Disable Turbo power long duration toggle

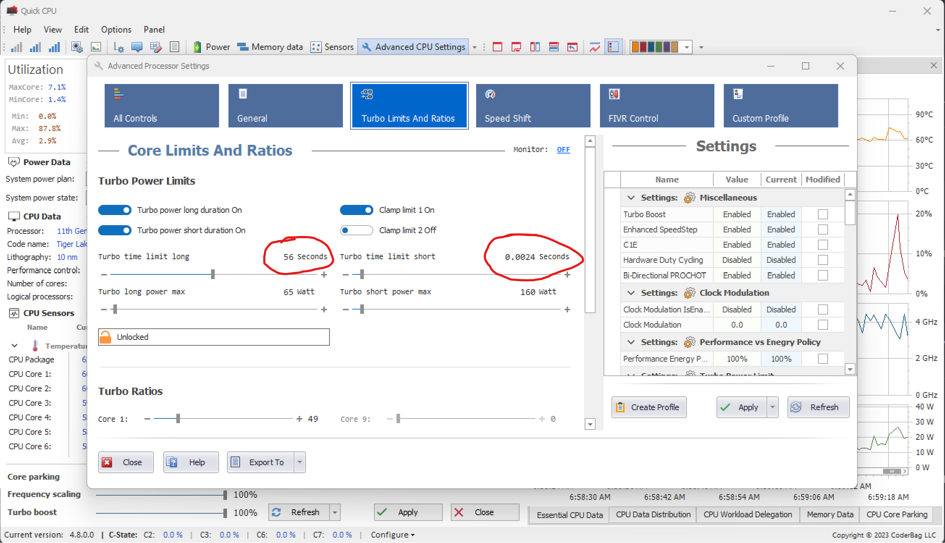(x=114, y=210)
